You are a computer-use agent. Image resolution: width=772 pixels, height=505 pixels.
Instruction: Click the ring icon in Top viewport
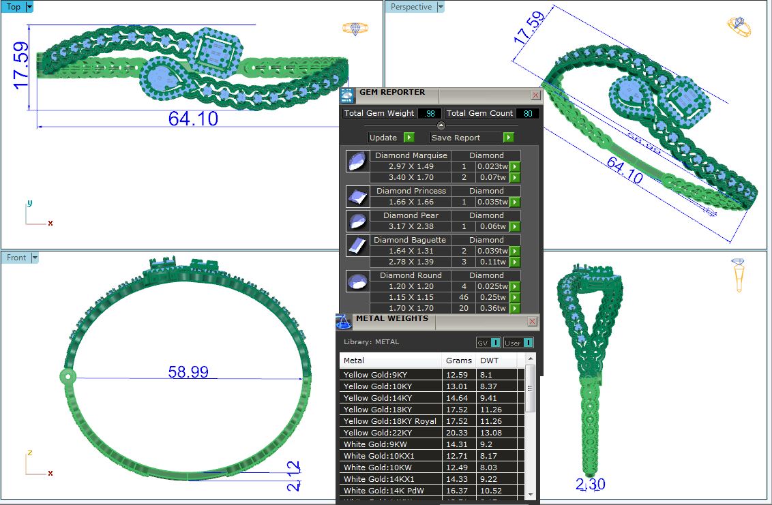[355, 29]
